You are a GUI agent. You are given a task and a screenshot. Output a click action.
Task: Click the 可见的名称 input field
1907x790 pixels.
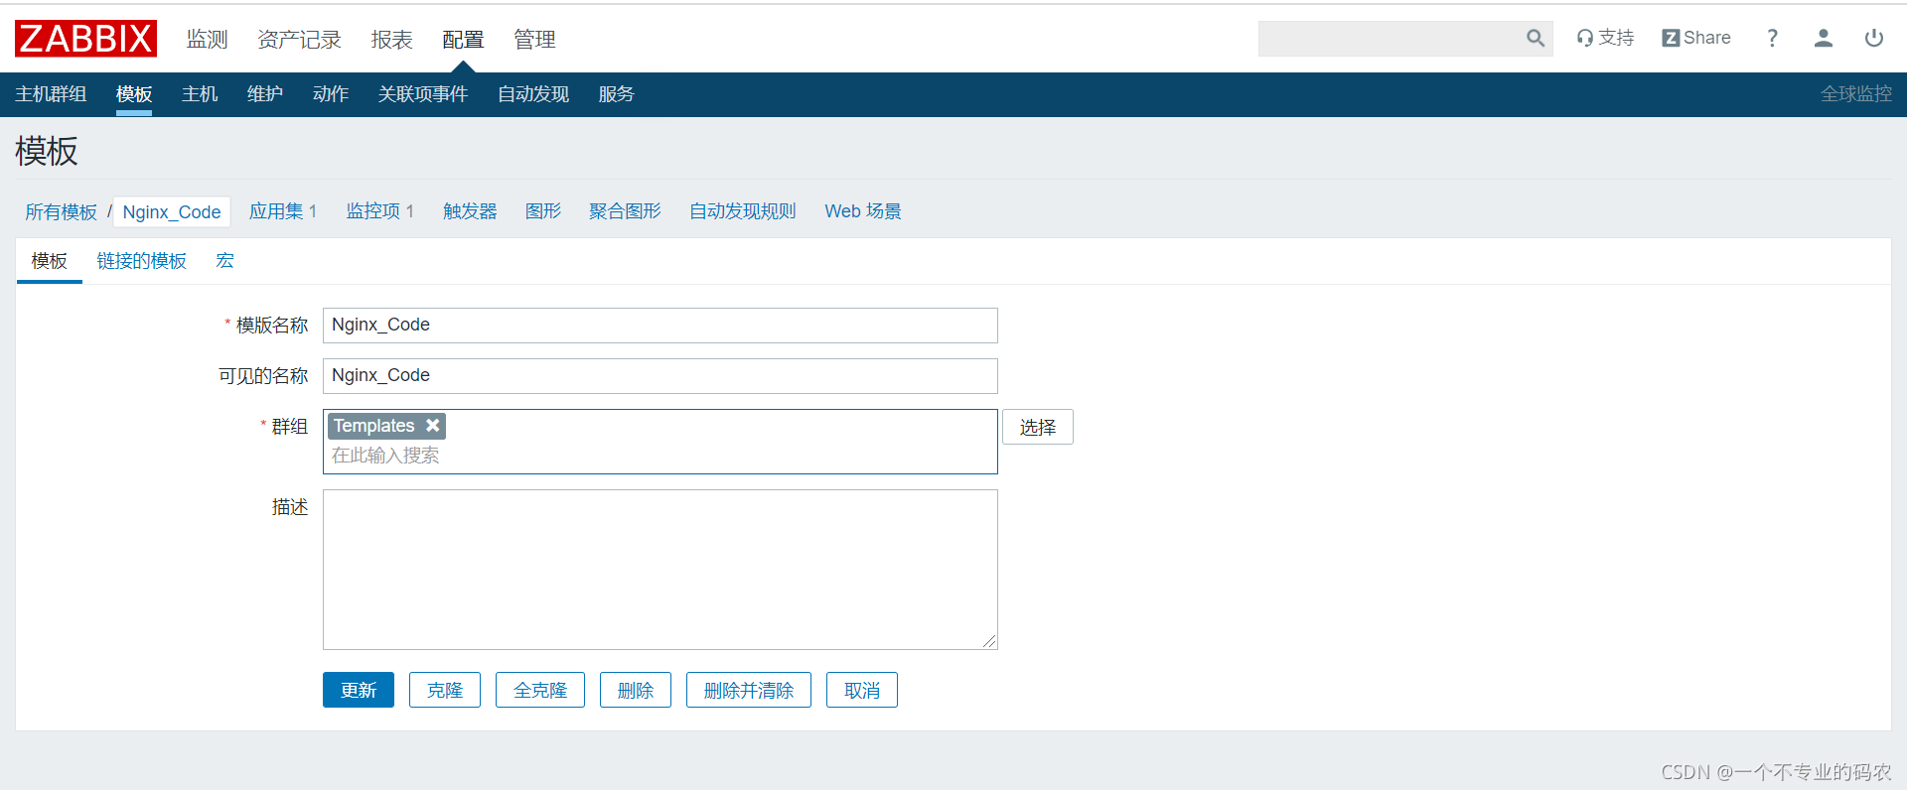660,376
